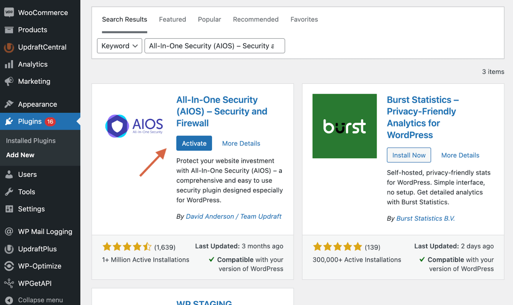Select the Tools wrench icon
This screenshot has height=305, width=513.
tap(9, 192)
